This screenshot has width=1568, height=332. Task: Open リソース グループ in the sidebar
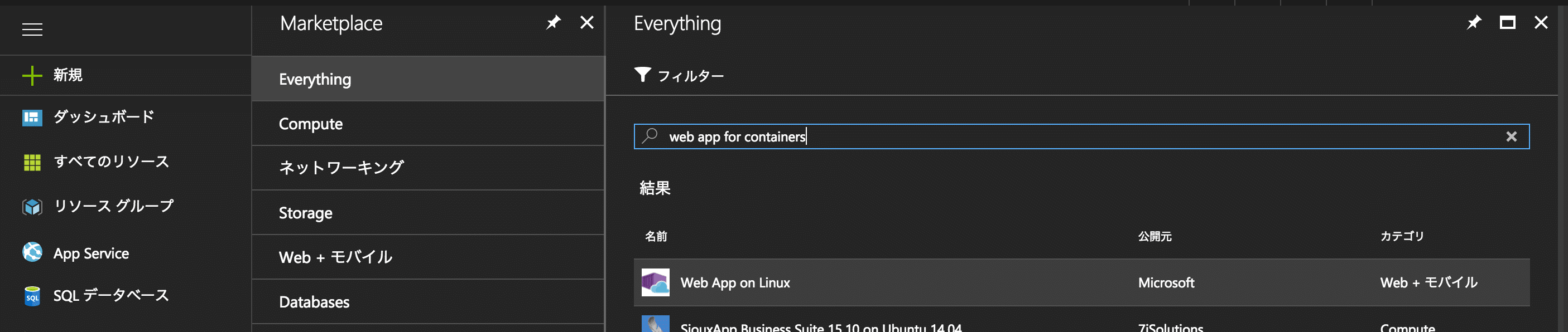126,207
